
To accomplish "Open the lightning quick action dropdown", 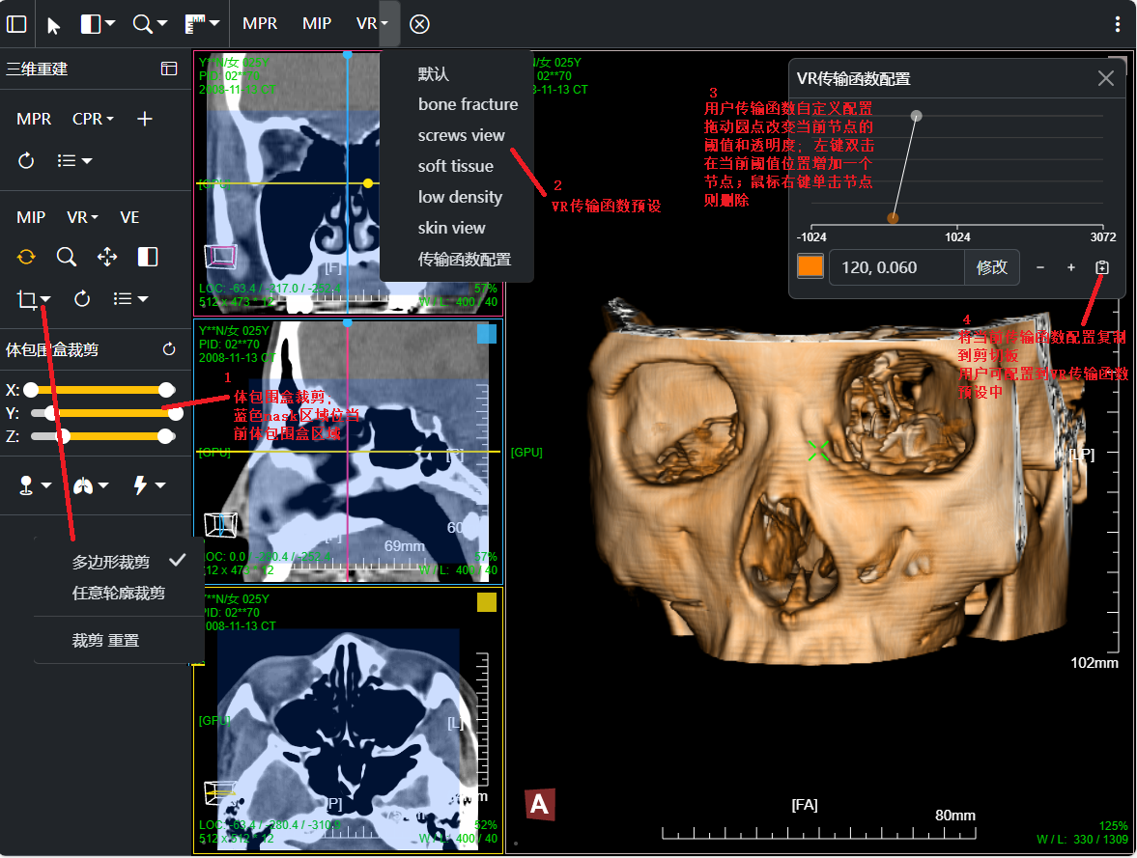I will (149, 485).
